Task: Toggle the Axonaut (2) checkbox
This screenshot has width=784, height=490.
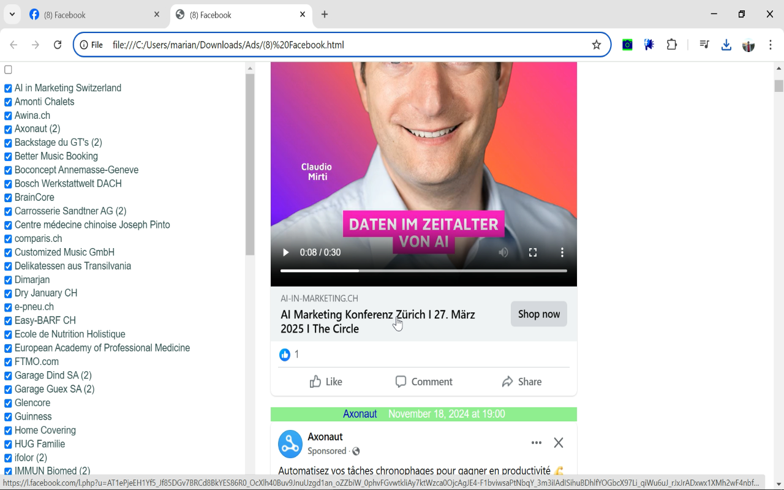Action: pos(8,129)
